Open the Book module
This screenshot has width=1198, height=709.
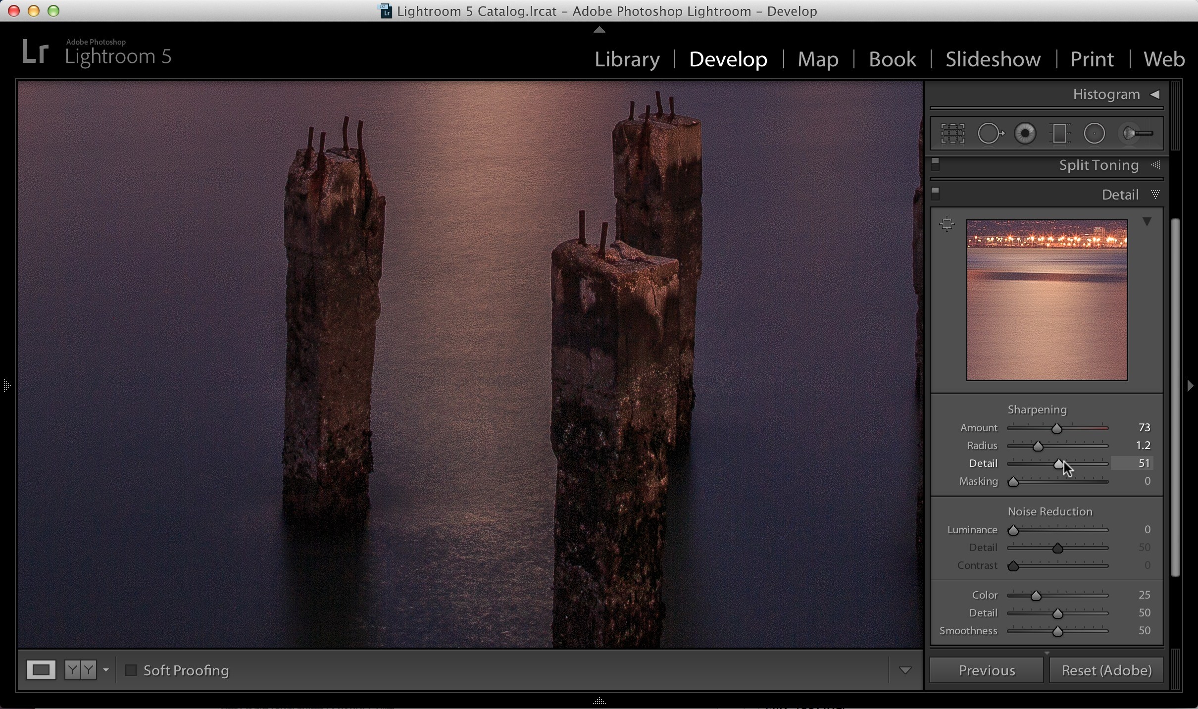point(892,59)
